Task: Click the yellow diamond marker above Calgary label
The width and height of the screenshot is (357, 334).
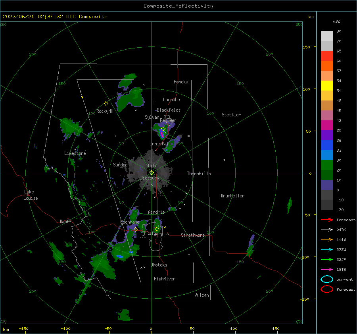Action: click(x=157, y=229)
